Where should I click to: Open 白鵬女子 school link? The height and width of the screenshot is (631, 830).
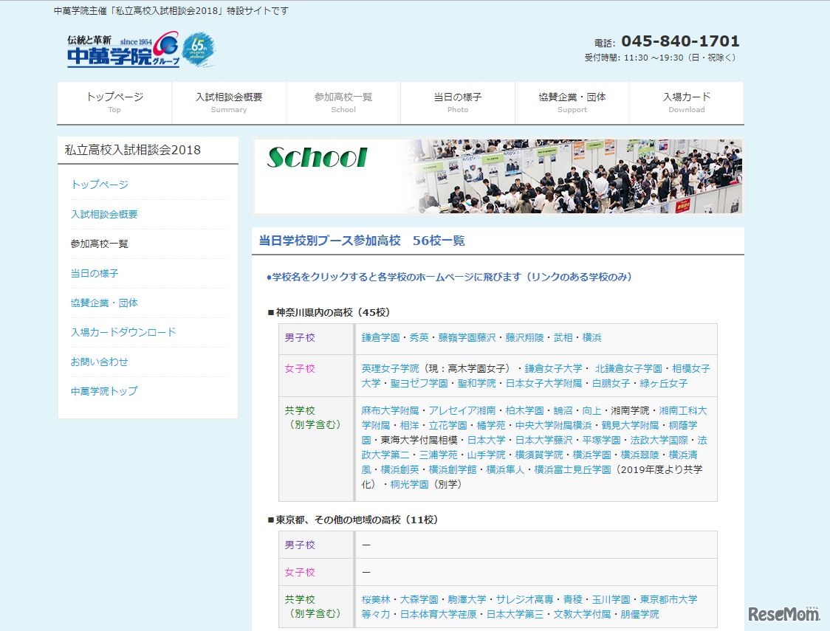pos(611,383)
